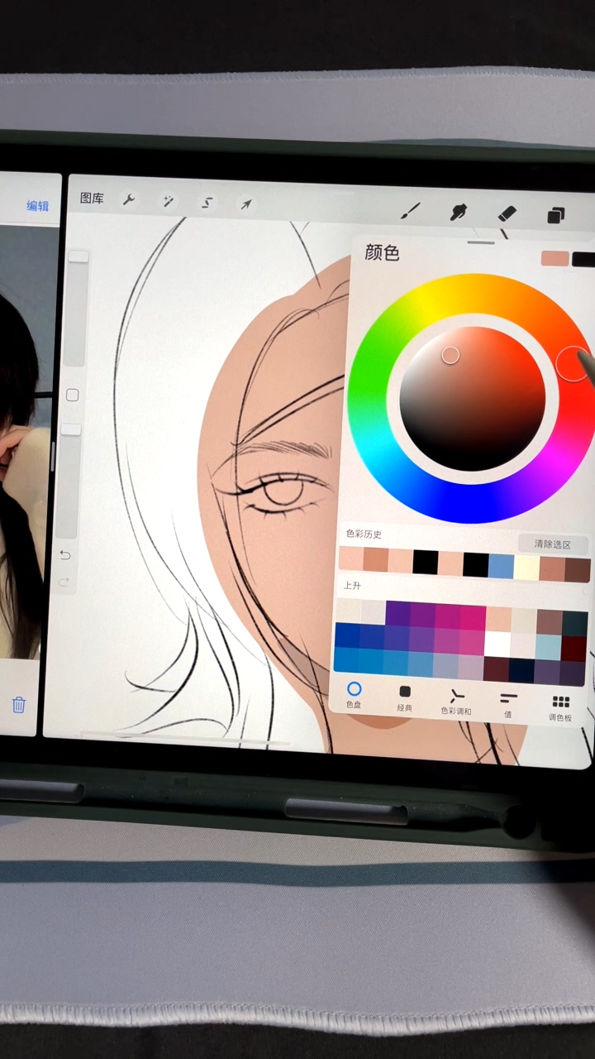The height and width of the screenshot is (1059, 595).
Task: Tap the 色彩历史 heading
Action: pos(364,534)
